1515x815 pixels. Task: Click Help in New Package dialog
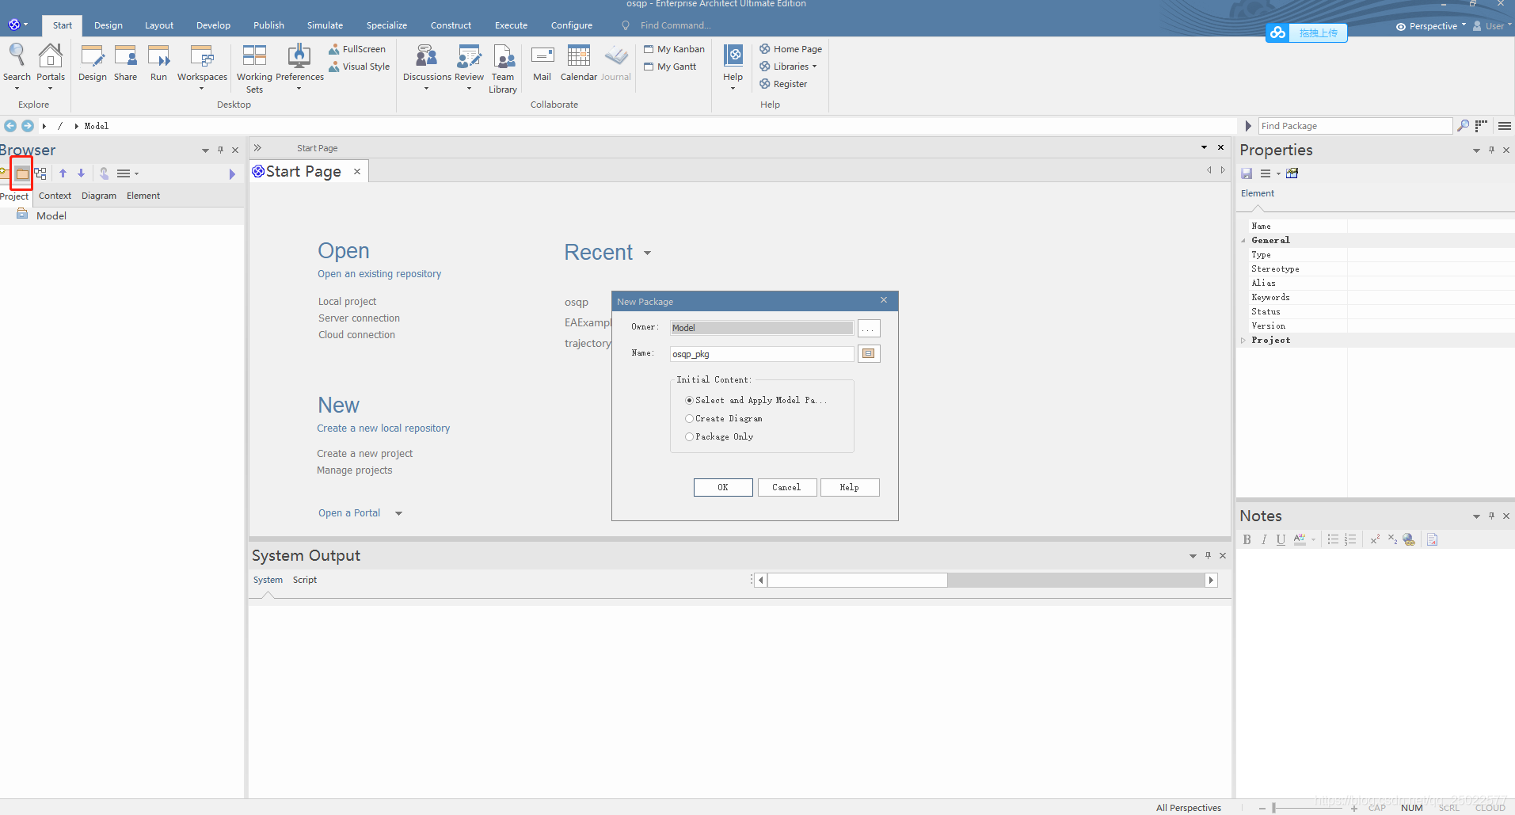tap(850, 488)
